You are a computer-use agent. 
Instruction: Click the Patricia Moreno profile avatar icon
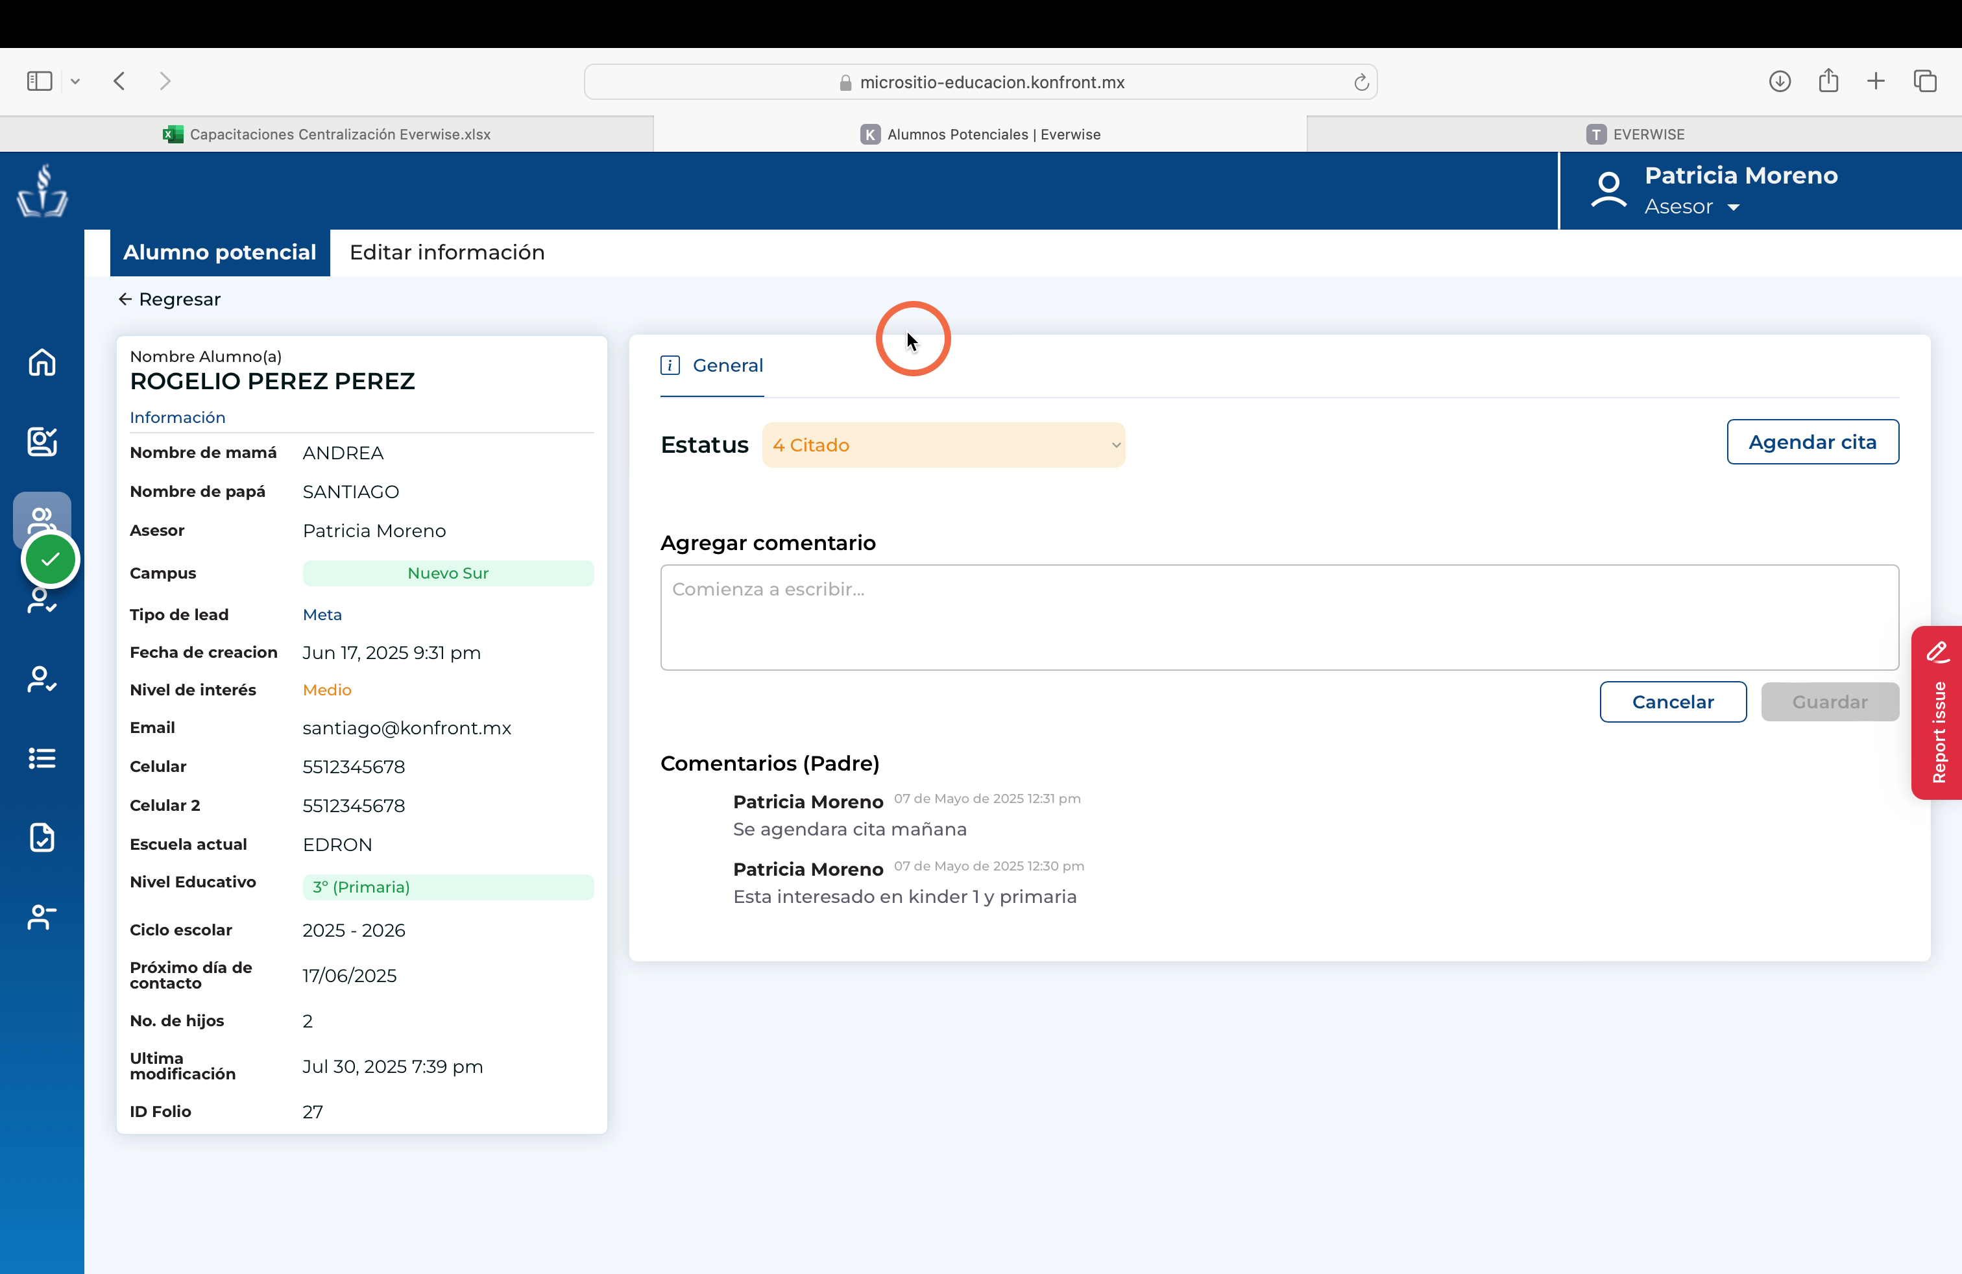coord(1608,190)
